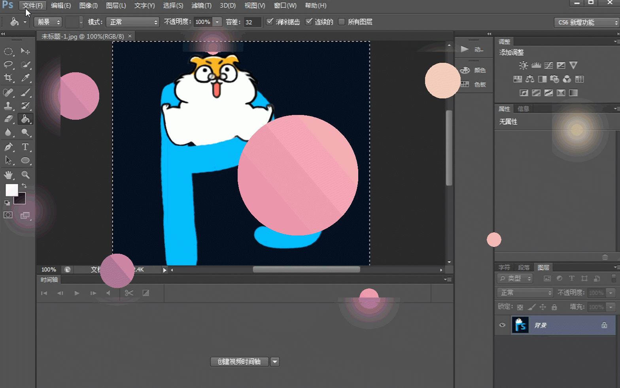
Task: Select the Blur tool
Action: 8,132
